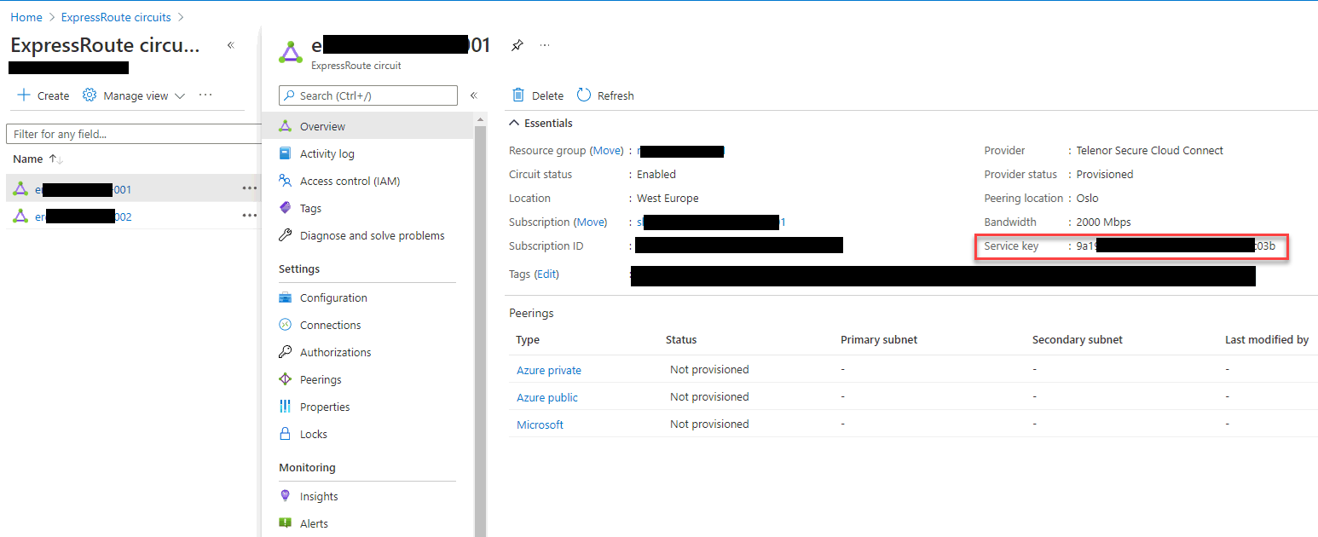Pin the circuit overview to dashboard
Image resolution: width=1318 pixels, height=537 pixels.
(x=517, y=45)
